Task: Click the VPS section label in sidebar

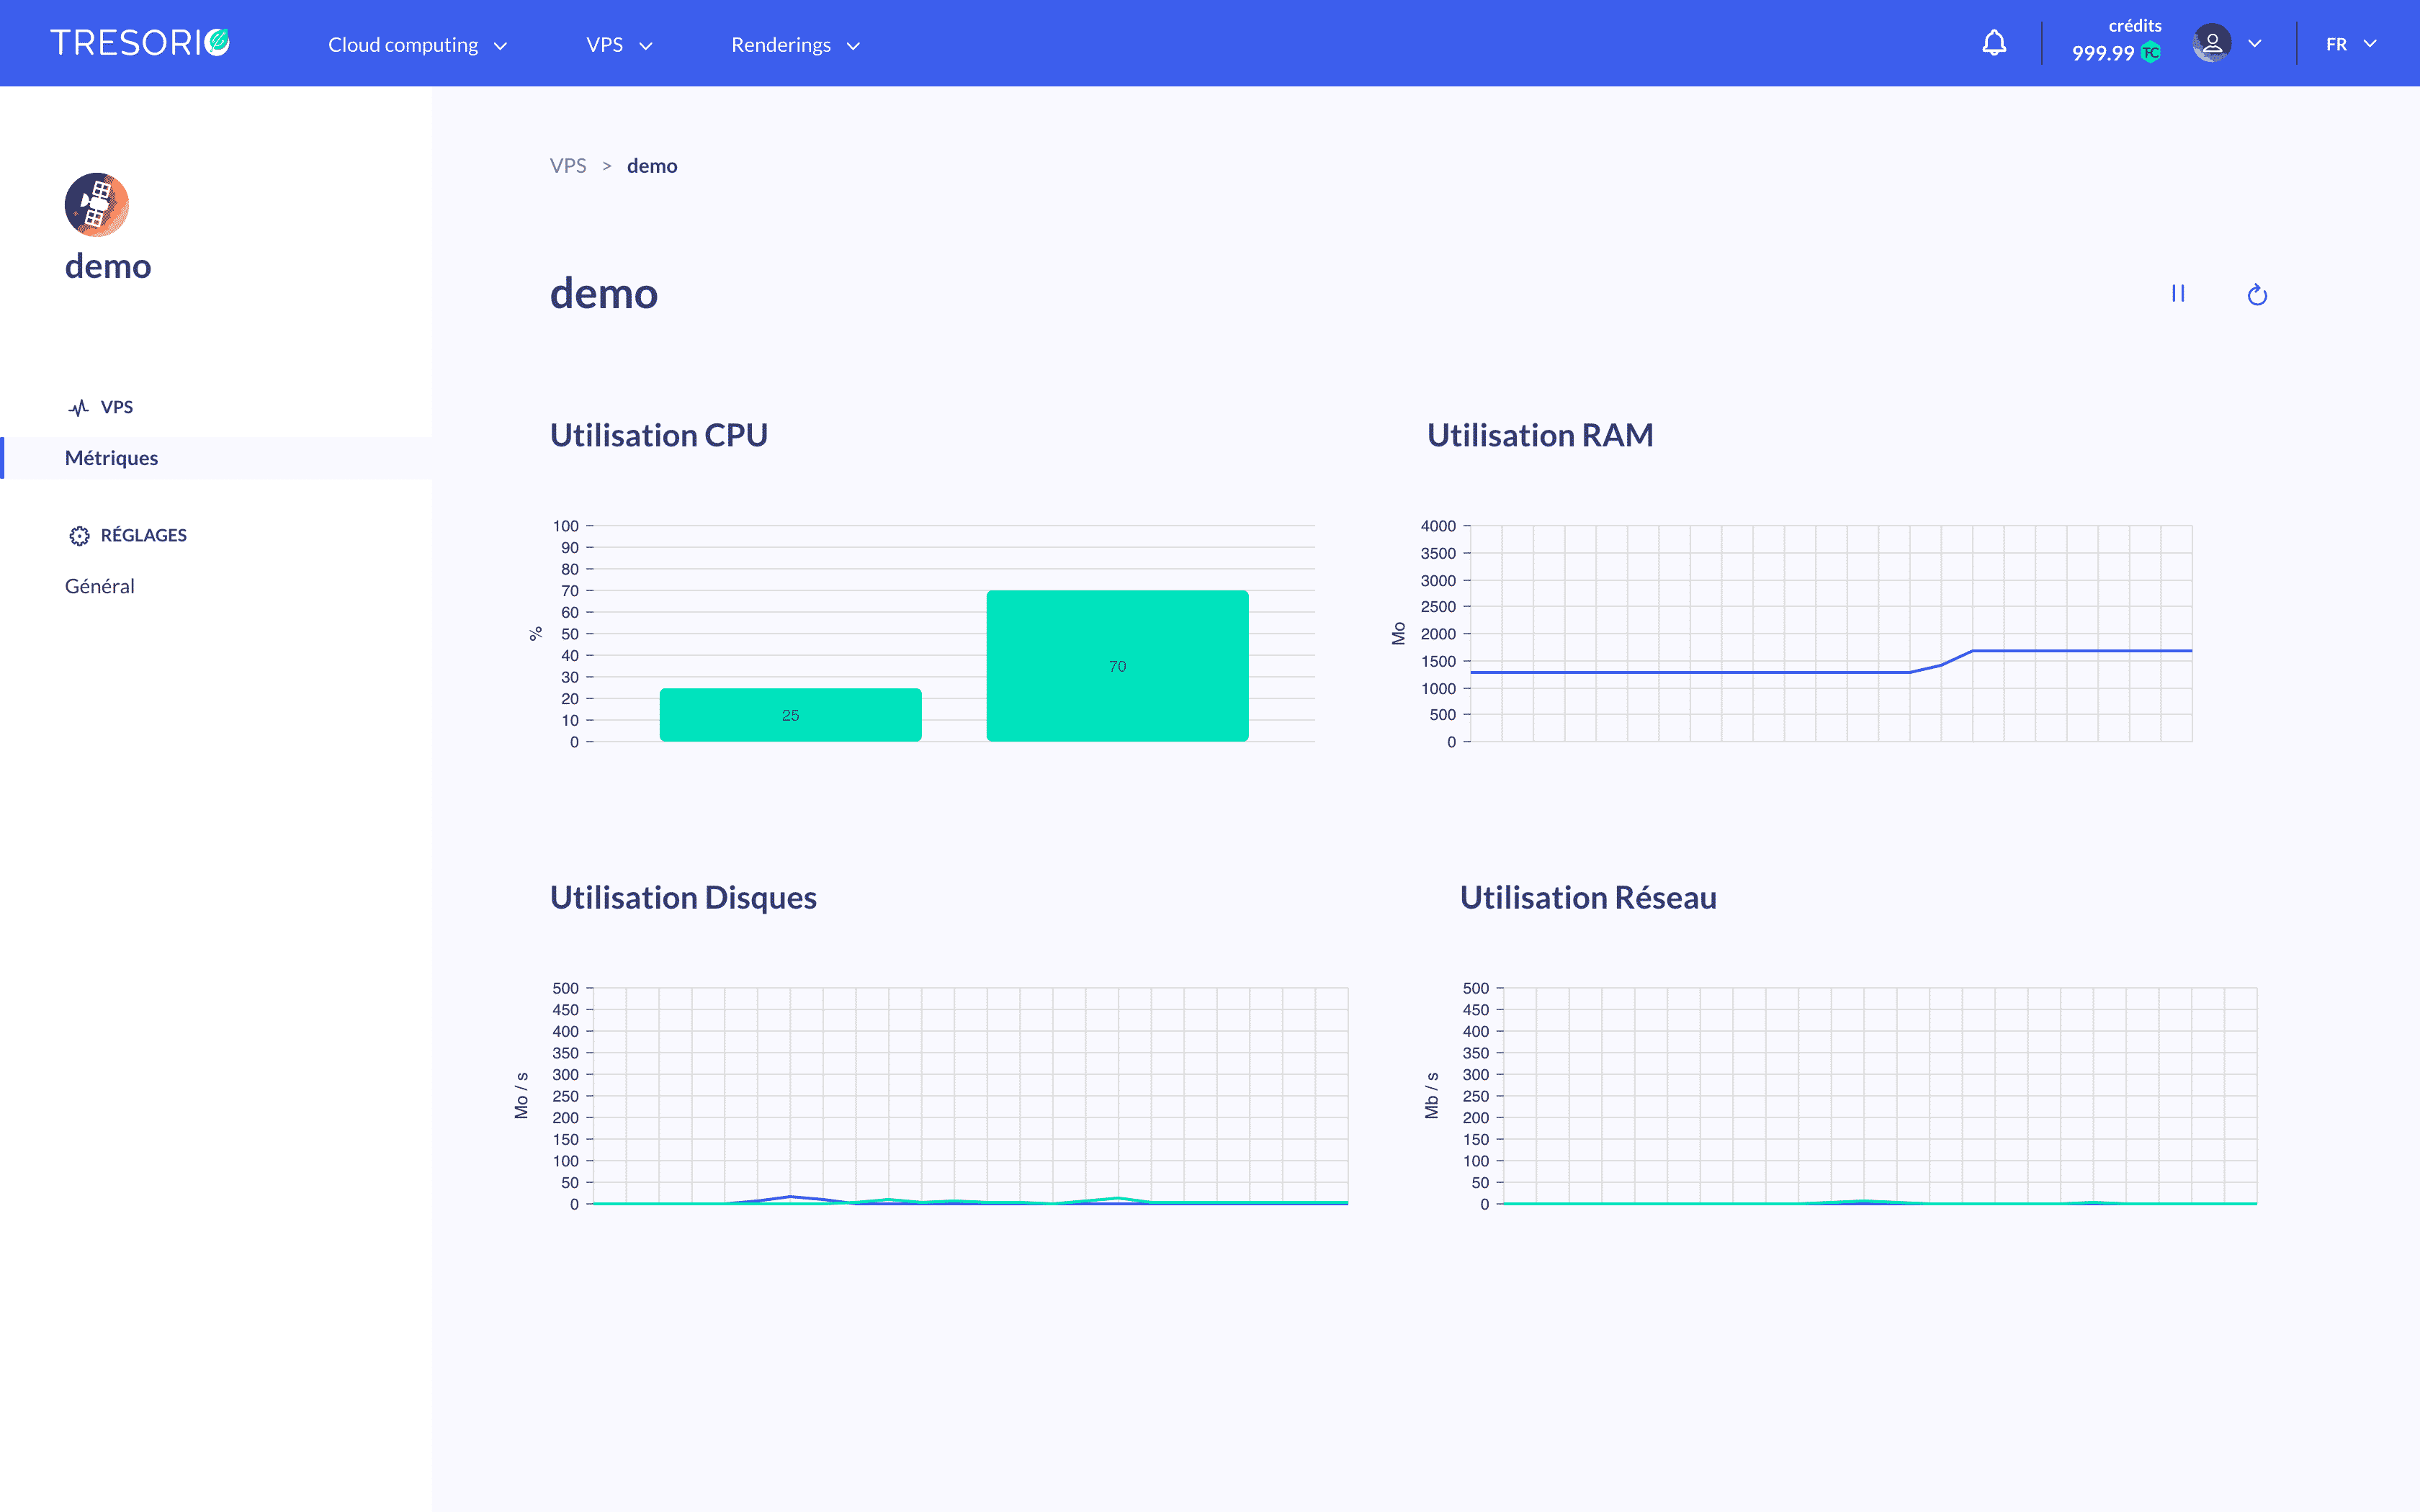Action: (x=117, y=408)
